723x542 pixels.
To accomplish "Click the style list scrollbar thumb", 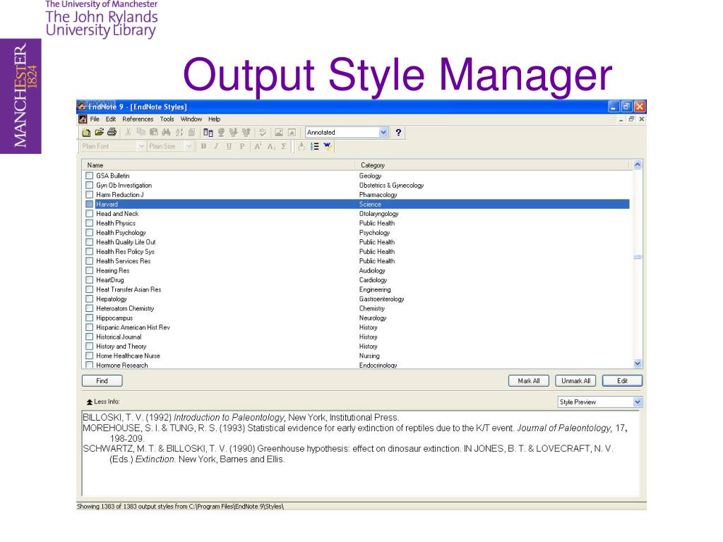I will tap(638, 257).
